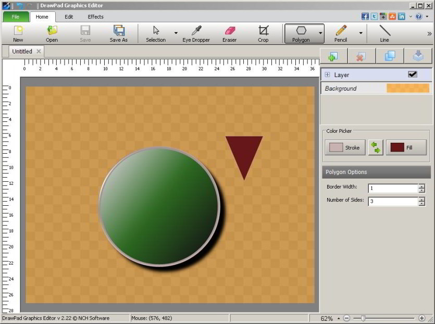The width and height of the screenshot is (435, 324).
Task: Open the Fill color button
Action: [x=406, y=147]
